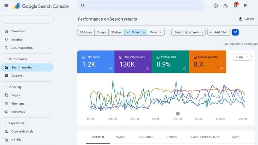Click the Export button label

pos(250,19)
